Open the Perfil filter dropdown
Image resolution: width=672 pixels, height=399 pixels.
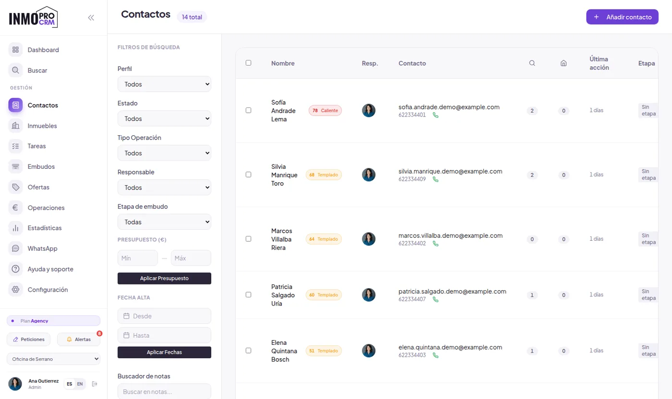[164, 84]
